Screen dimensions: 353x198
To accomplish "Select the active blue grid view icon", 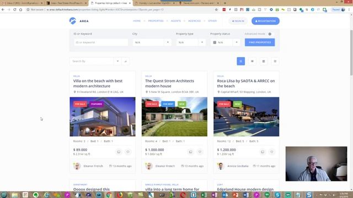I will pyautogui.click(x=240, y=61).
